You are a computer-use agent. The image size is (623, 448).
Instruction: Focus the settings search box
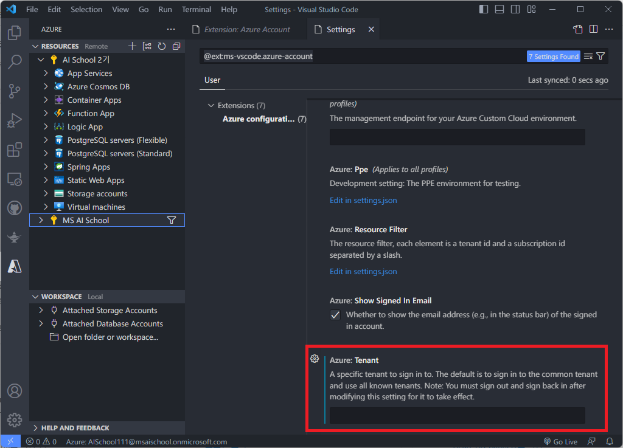coord(364,57)
